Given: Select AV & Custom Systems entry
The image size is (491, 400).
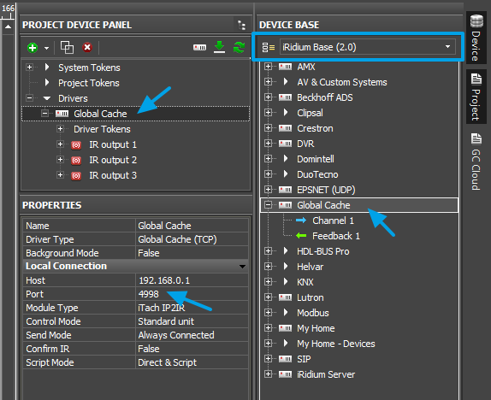Looking at the screenshot, I should [x=342, y=82].
